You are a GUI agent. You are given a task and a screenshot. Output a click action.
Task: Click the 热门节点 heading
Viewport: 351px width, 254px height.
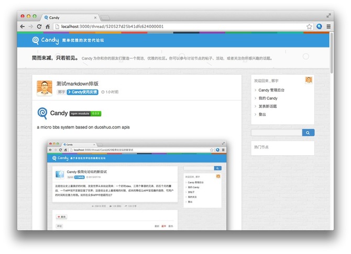coord(261,147)
